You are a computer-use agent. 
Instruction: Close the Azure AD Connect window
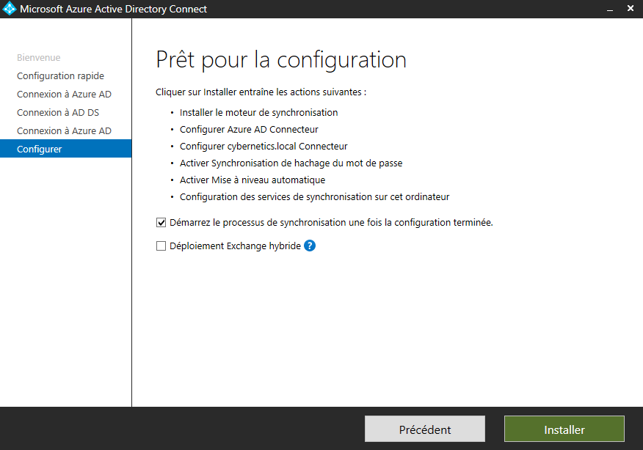631,9
